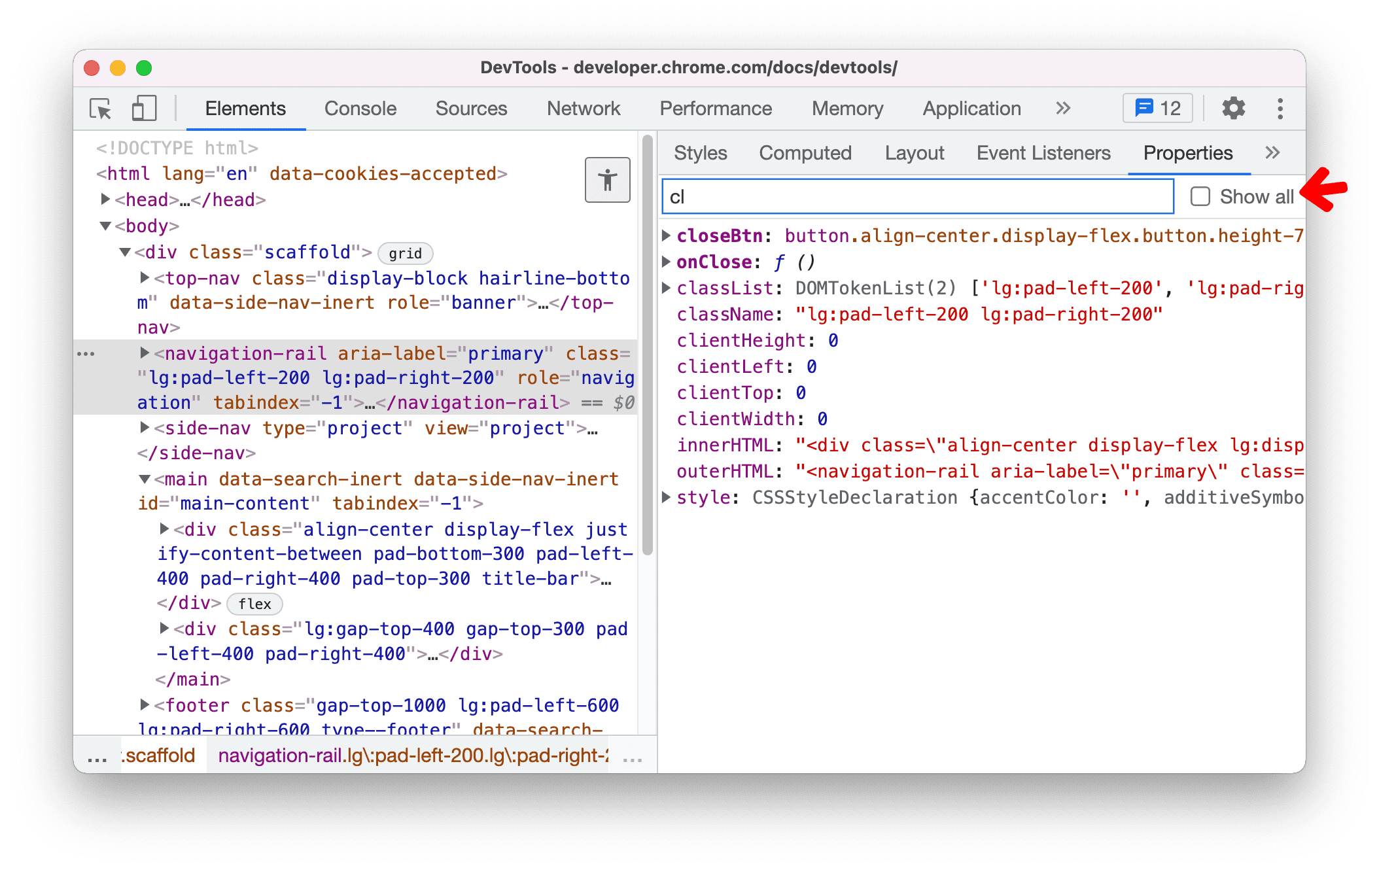Screen dimensions: 1379x870
Task: Click the Elements panel tab
Action: tap(245, 109)
